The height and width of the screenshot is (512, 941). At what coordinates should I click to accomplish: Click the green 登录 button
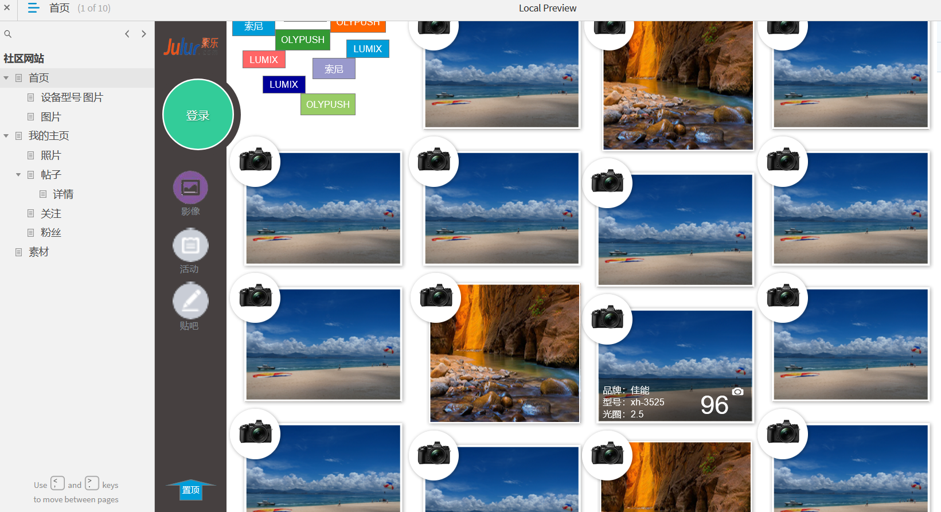(x=198, y=115)
